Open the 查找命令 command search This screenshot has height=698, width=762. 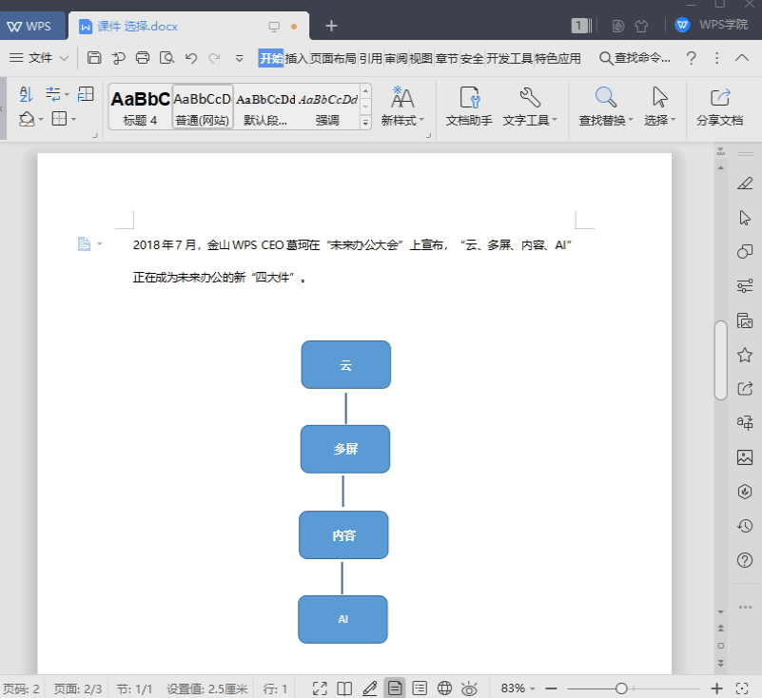(635, 58)
